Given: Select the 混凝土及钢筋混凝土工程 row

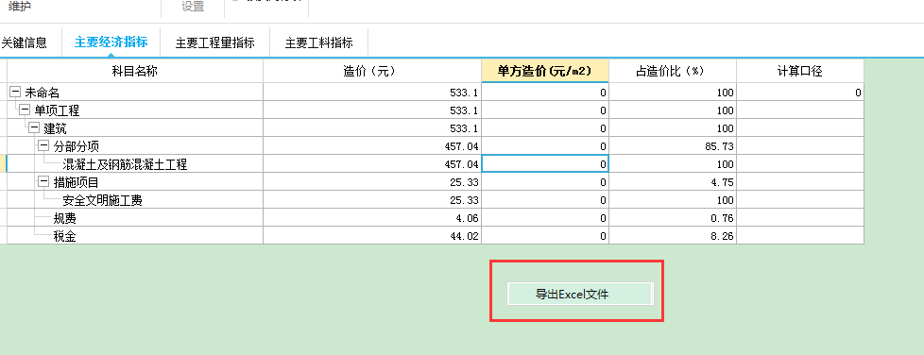Looking at the screenshot, I should [x=436, y=164].
